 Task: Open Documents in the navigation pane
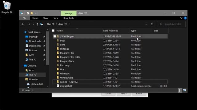pyautogui.click(x=33, y=46)
